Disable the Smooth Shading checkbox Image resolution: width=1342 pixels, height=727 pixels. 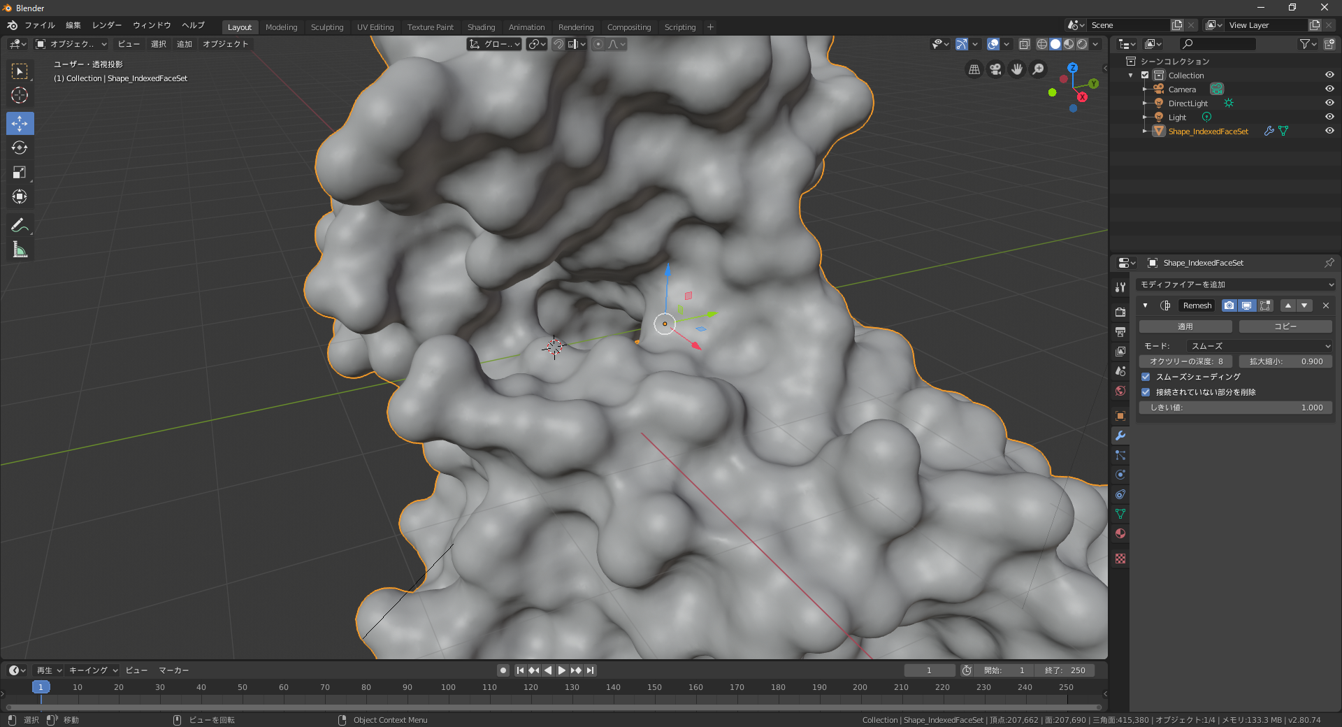click(1146, 377)
